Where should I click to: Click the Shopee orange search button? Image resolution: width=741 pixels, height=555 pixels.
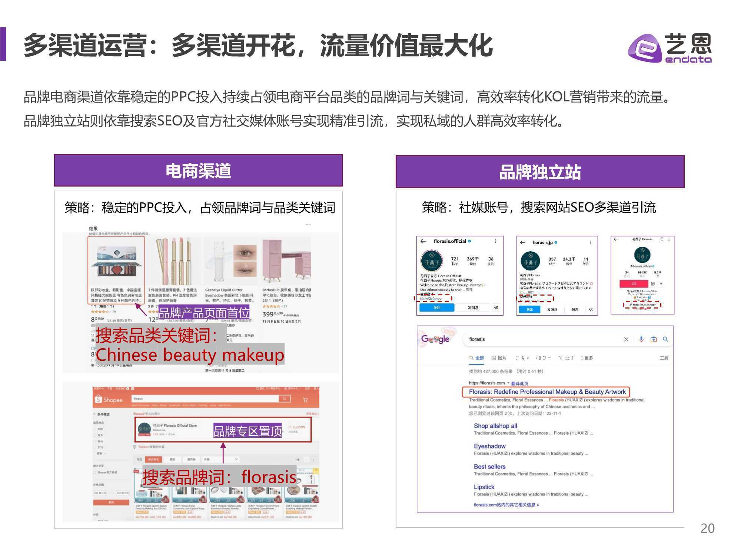coord(285,399)
